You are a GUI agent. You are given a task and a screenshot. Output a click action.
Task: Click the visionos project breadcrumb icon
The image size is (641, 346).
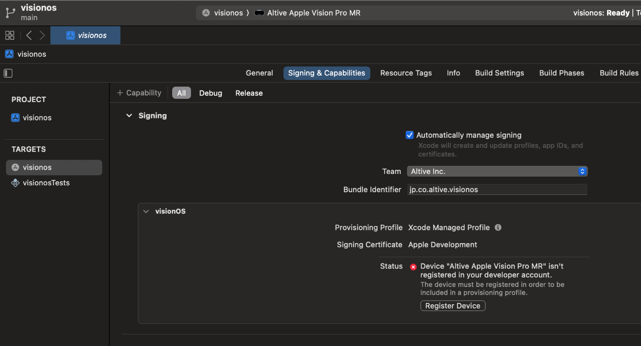9,54
